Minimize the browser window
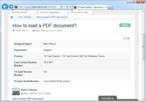Viewport: 146px width, 102px height. 129,2
